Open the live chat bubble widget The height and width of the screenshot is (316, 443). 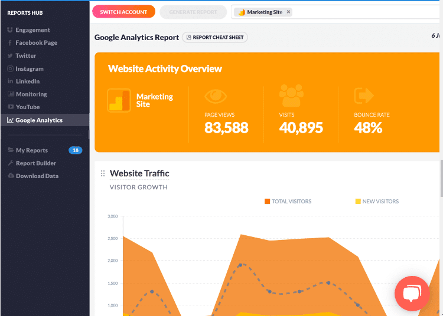click(412, 294)
